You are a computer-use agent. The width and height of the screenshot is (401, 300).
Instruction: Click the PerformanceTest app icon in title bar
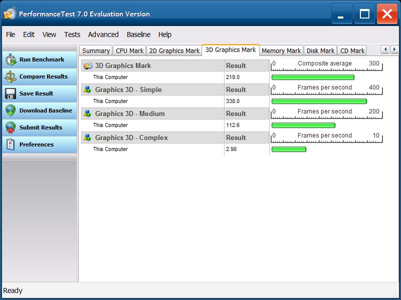click(10, 14)
